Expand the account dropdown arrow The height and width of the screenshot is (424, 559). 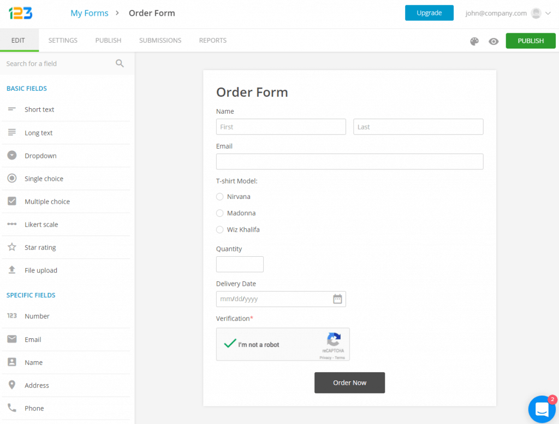pos(548,13)
